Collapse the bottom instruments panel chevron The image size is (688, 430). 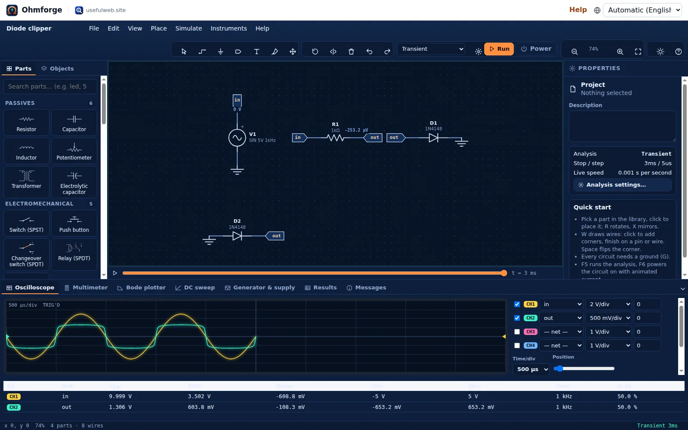point(682,289)
